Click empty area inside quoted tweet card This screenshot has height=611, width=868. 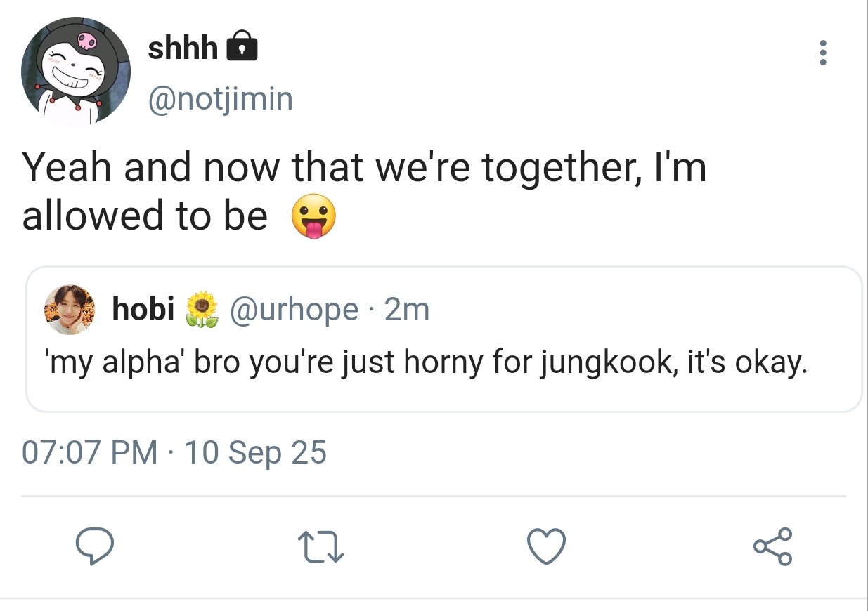[633, 309]
